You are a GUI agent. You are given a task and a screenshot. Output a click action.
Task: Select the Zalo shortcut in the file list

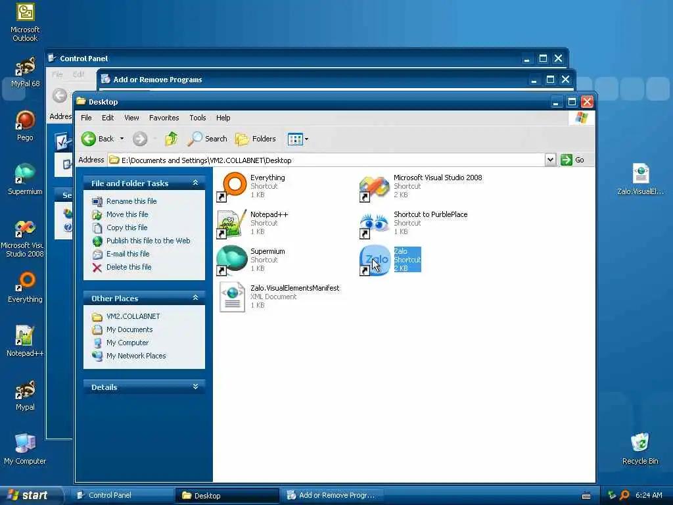[x=390, y=260]
